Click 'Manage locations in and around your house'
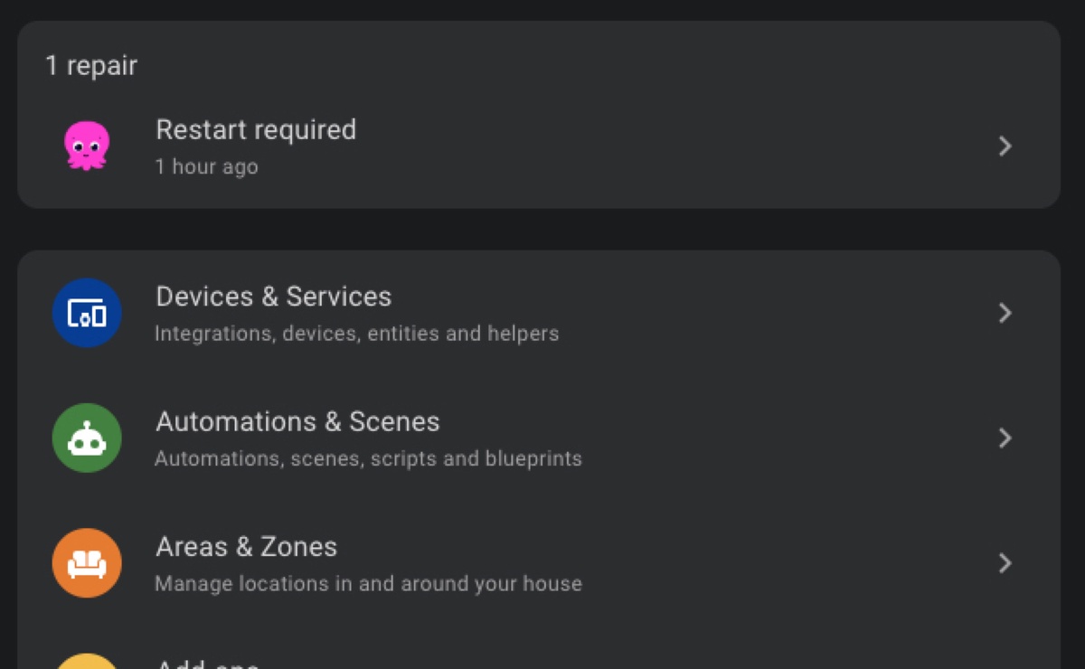Screen dimensions: 1085x669 click(x=368, y=584)
